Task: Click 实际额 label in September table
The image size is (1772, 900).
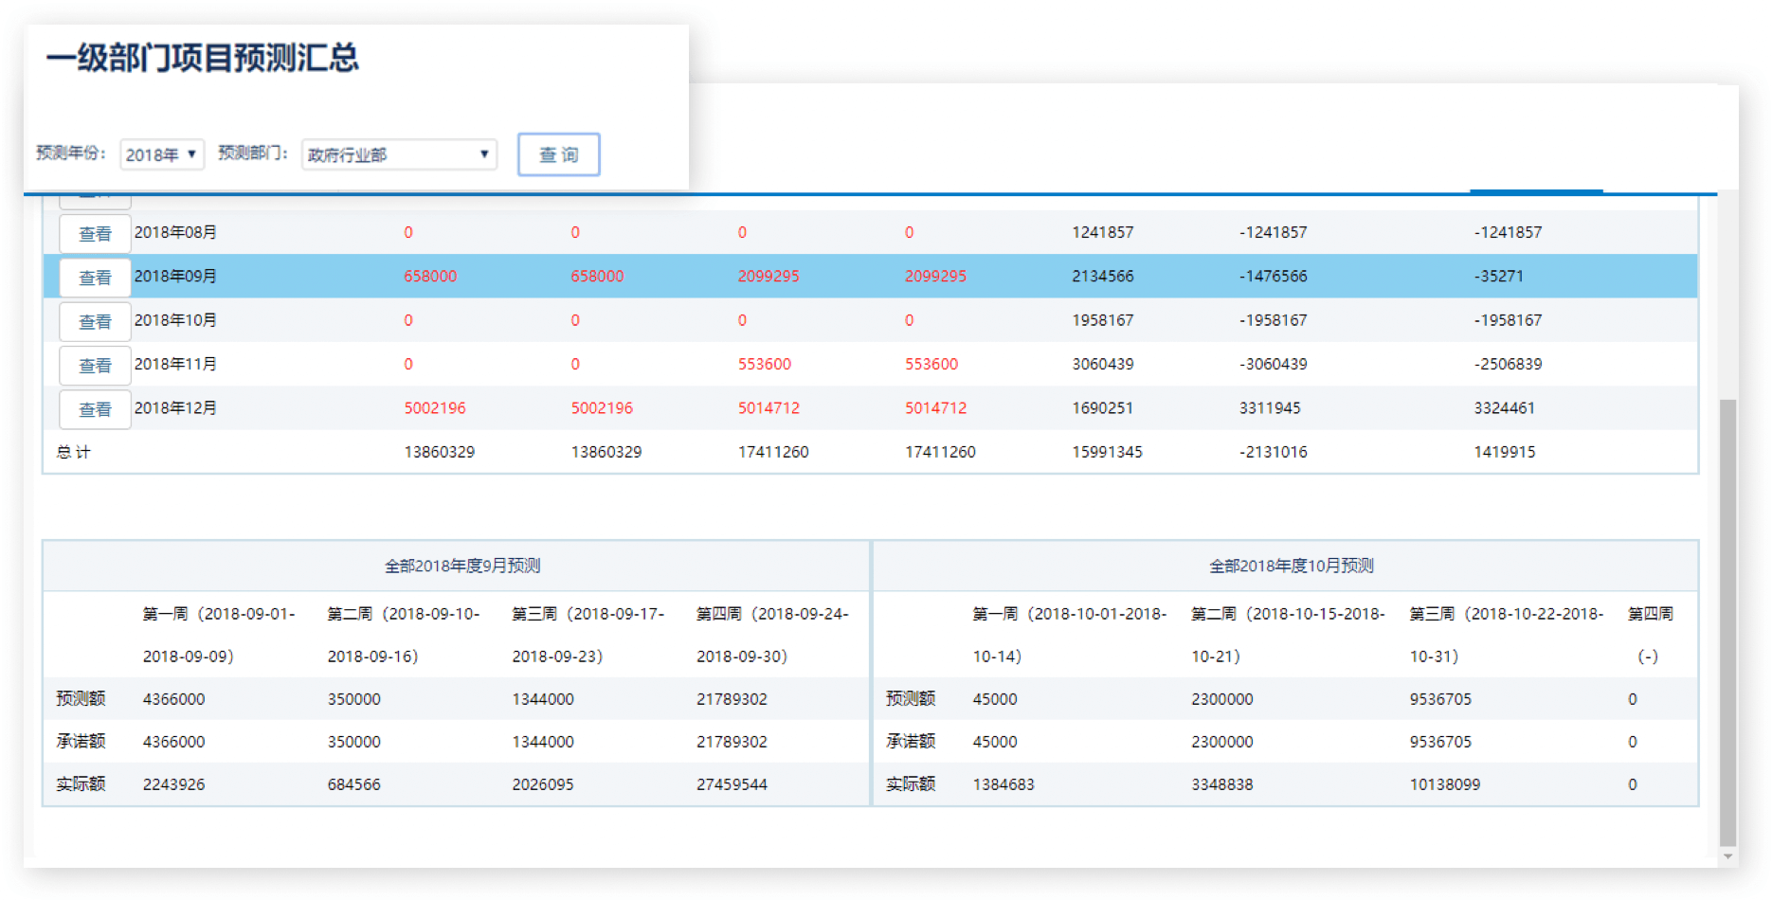Action: [x=81, y=783]
